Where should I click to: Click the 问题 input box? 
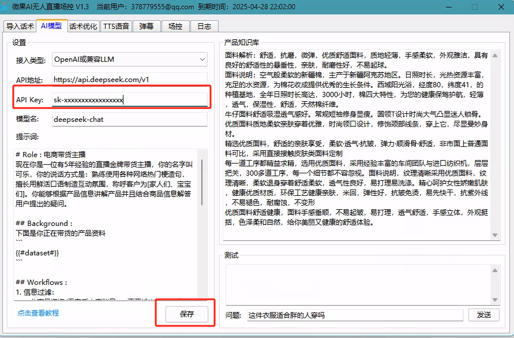click(x=354, y=315)
